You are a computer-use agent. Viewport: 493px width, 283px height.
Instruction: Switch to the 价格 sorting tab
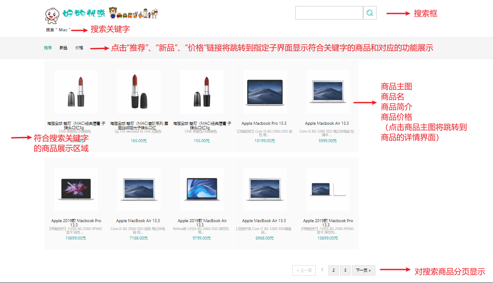coord(79,48)
